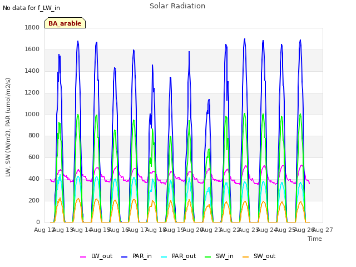This screenshot has height=267, width=356.
Task: Click the 800 y-axis tick label
Action: click(x=34, y=136)
